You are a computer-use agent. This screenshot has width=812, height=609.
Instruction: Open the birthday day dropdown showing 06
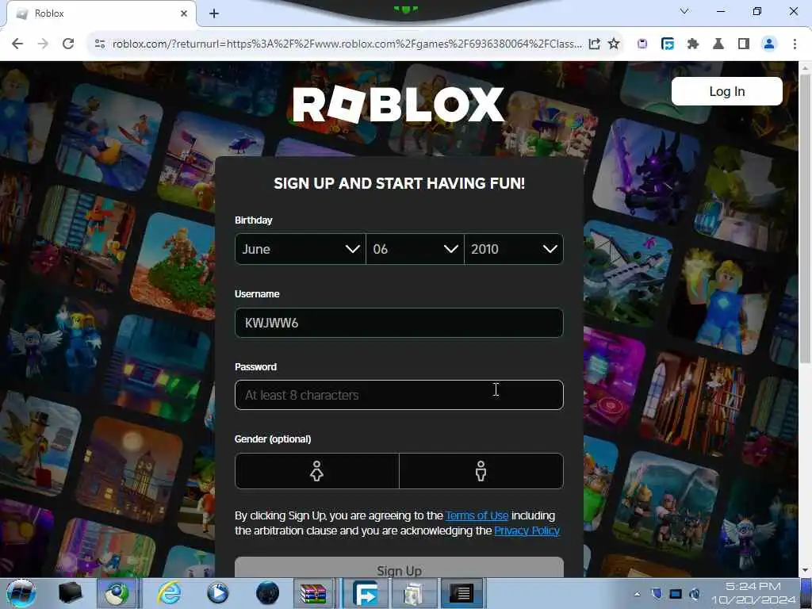pos(415,249)
